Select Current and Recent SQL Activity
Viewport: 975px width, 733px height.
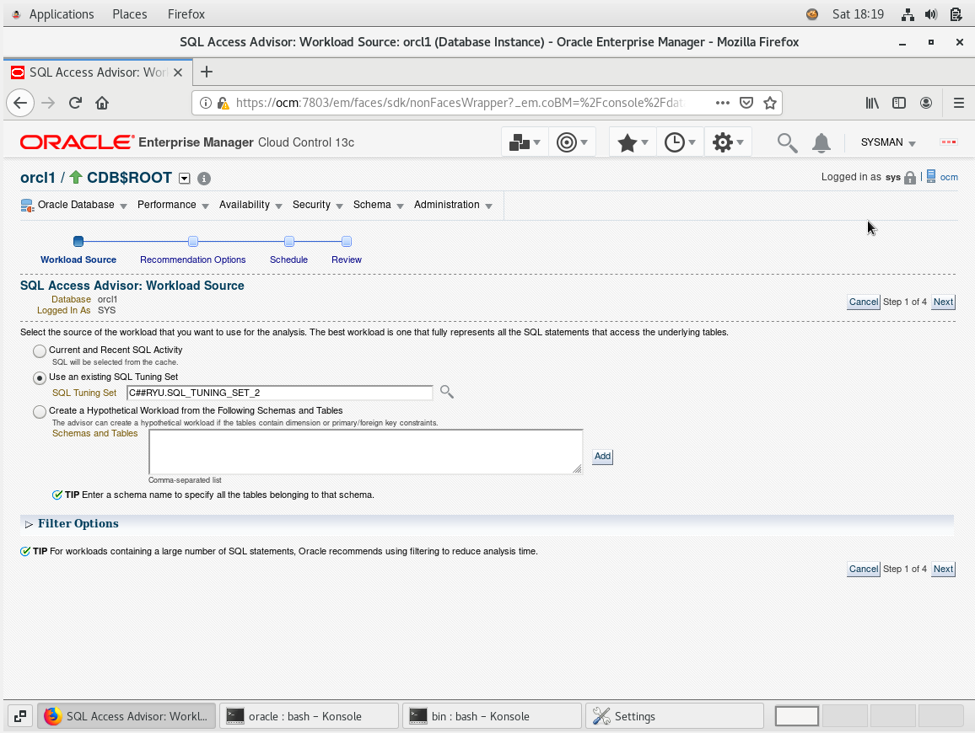40,351
